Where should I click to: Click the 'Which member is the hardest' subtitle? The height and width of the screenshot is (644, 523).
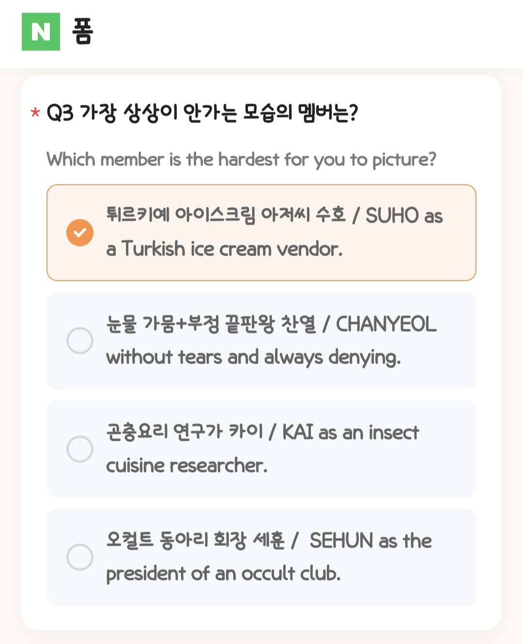(x=241, y=159)
